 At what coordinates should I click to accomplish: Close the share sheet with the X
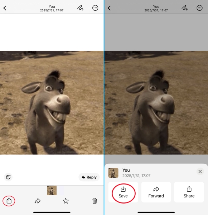tap(200, 171)
